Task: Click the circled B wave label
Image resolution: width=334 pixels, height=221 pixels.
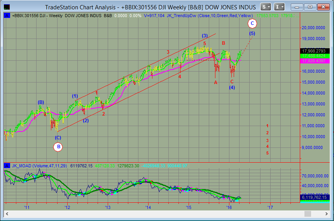Action: tap(58, 147)
